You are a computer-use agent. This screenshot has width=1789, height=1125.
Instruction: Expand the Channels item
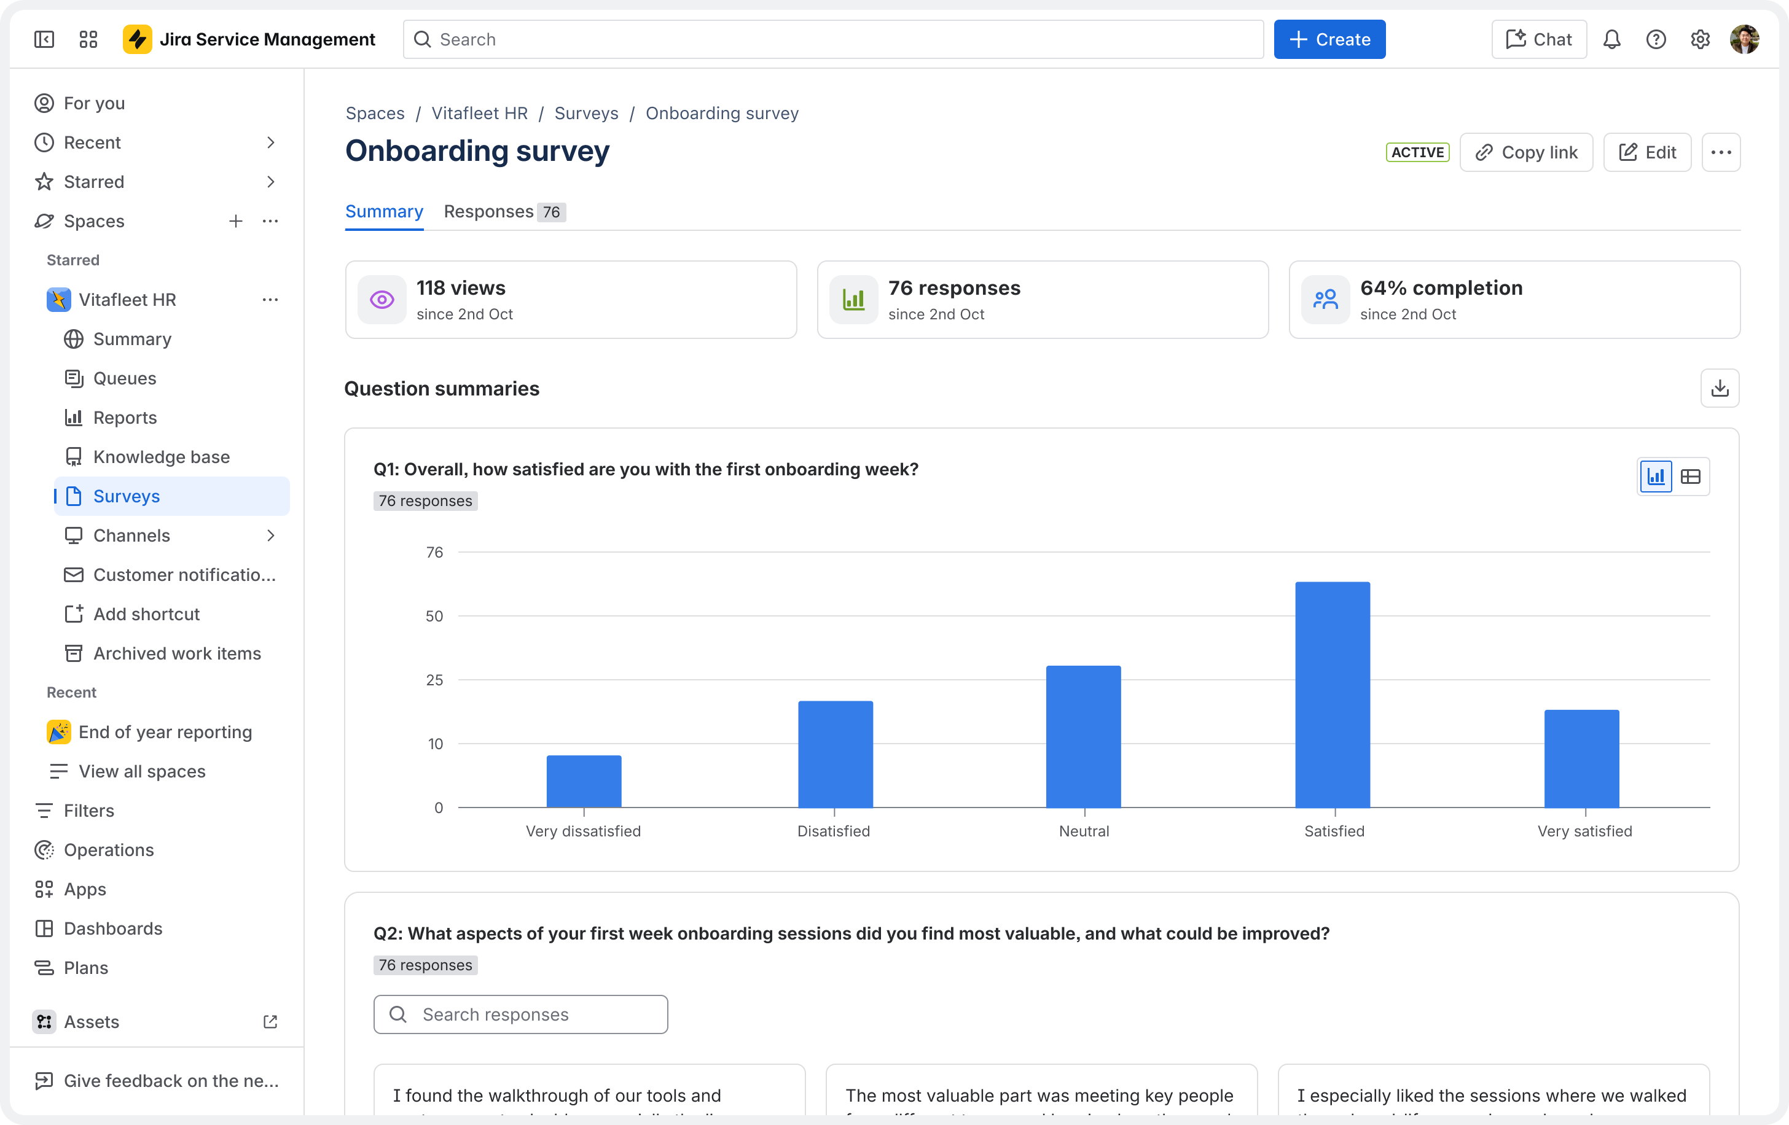click(x=270, y=535)
